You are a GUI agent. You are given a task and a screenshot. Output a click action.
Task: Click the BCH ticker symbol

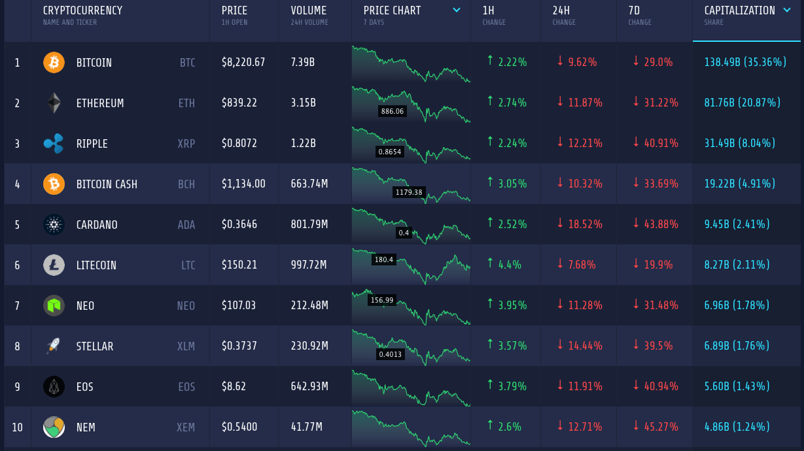(x=186, y=184)
